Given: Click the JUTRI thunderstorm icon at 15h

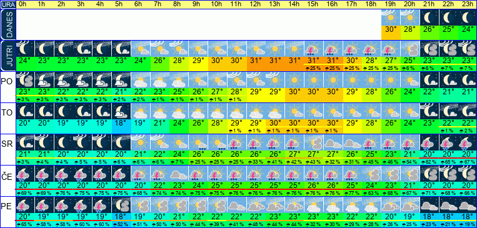Looking at the screenshot, I should [314, 49].
